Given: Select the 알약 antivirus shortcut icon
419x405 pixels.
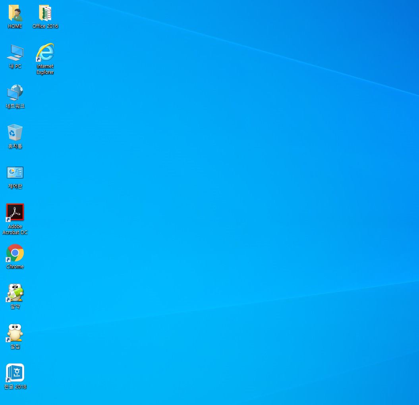Looking at the screenshot, I should (x=15, y=293).
